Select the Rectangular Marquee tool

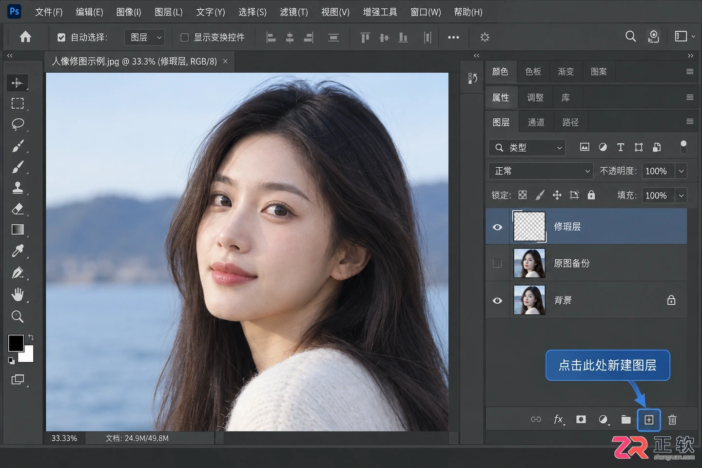pos(18,103)
